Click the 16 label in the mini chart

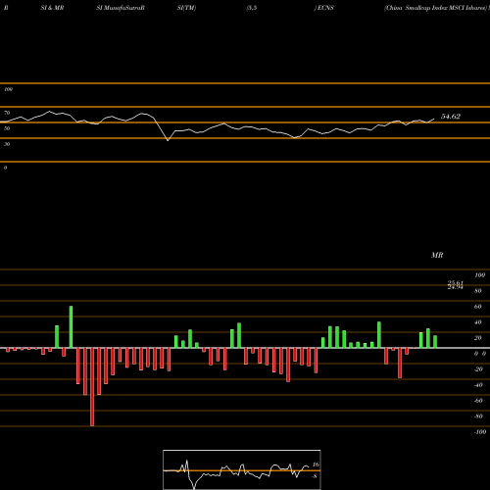coord(316,465)
